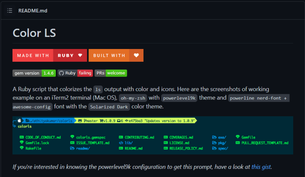Click Gemfile.lock in the screenshot
This screenshot has width=305, height=177.
(x=37, y=143)
